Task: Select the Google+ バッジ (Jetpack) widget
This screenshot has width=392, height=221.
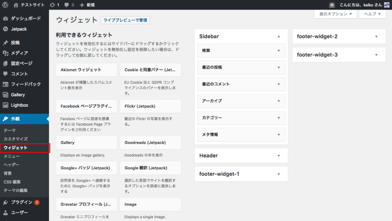Action: pyautogui.click(x=87, y=168)
